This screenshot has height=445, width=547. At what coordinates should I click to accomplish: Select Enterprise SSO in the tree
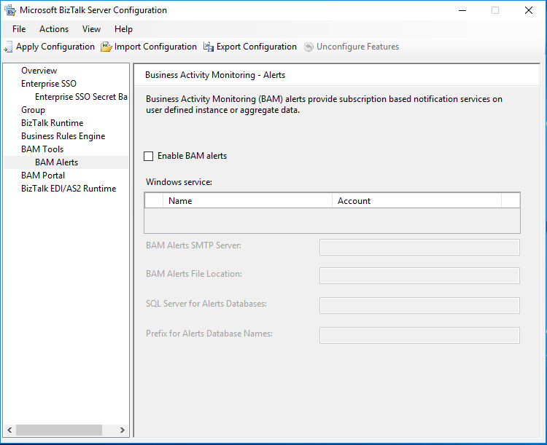click(48, 84)
